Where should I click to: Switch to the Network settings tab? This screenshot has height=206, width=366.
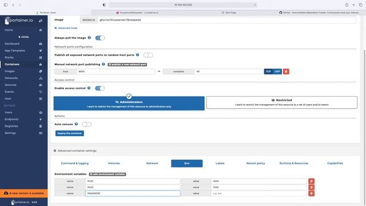point(152,163)
